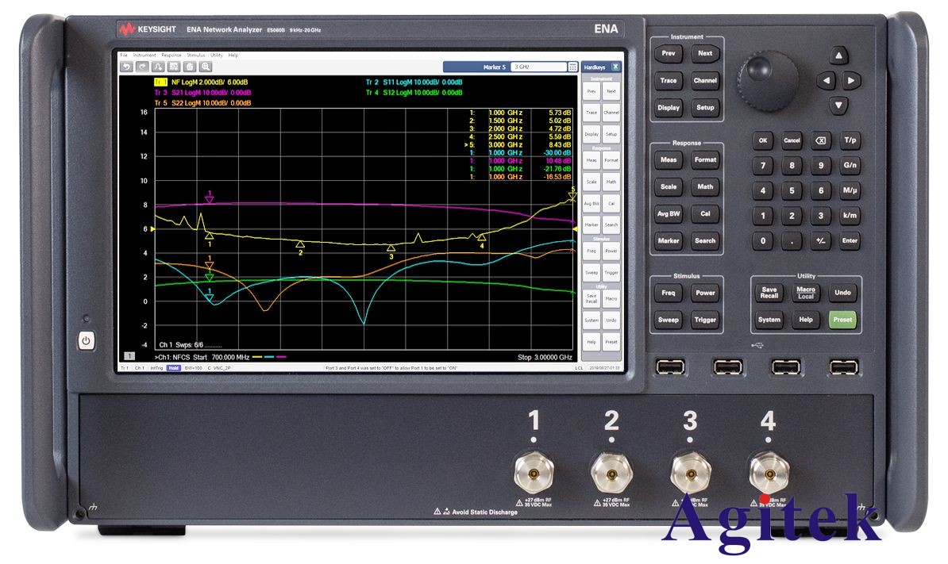Screen dimensions: 948x564
Task: Open the File menu
Action: 123,55
